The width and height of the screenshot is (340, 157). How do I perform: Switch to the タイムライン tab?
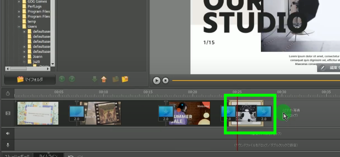click(49, 155)
